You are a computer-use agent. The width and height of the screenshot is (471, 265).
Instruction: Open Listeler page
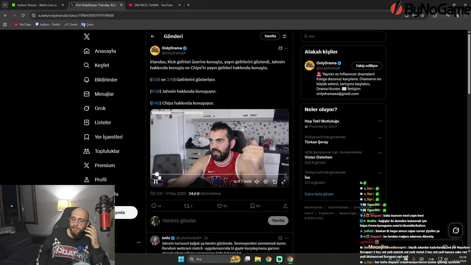(x=97, y=122)
